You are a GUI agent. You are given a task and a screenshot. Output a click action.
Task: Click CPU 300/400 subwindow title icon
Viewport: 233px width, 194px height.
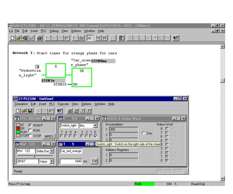(x=17, y=119)
